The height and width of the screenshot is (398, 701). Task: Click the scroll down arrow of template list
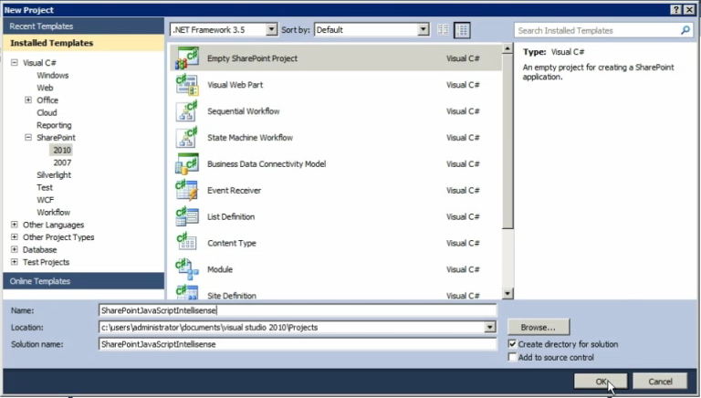(x=507, y=294)
